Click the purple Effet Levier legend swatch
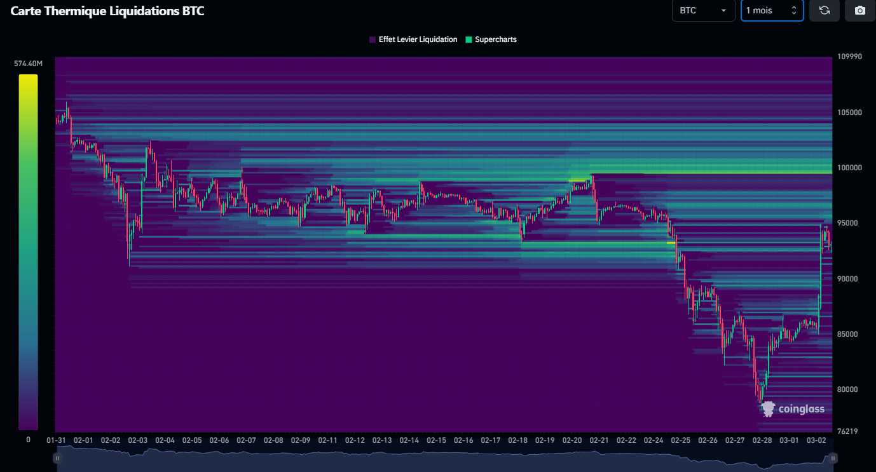The height and width of the screenshot is (472, 876). pos(373,39)
